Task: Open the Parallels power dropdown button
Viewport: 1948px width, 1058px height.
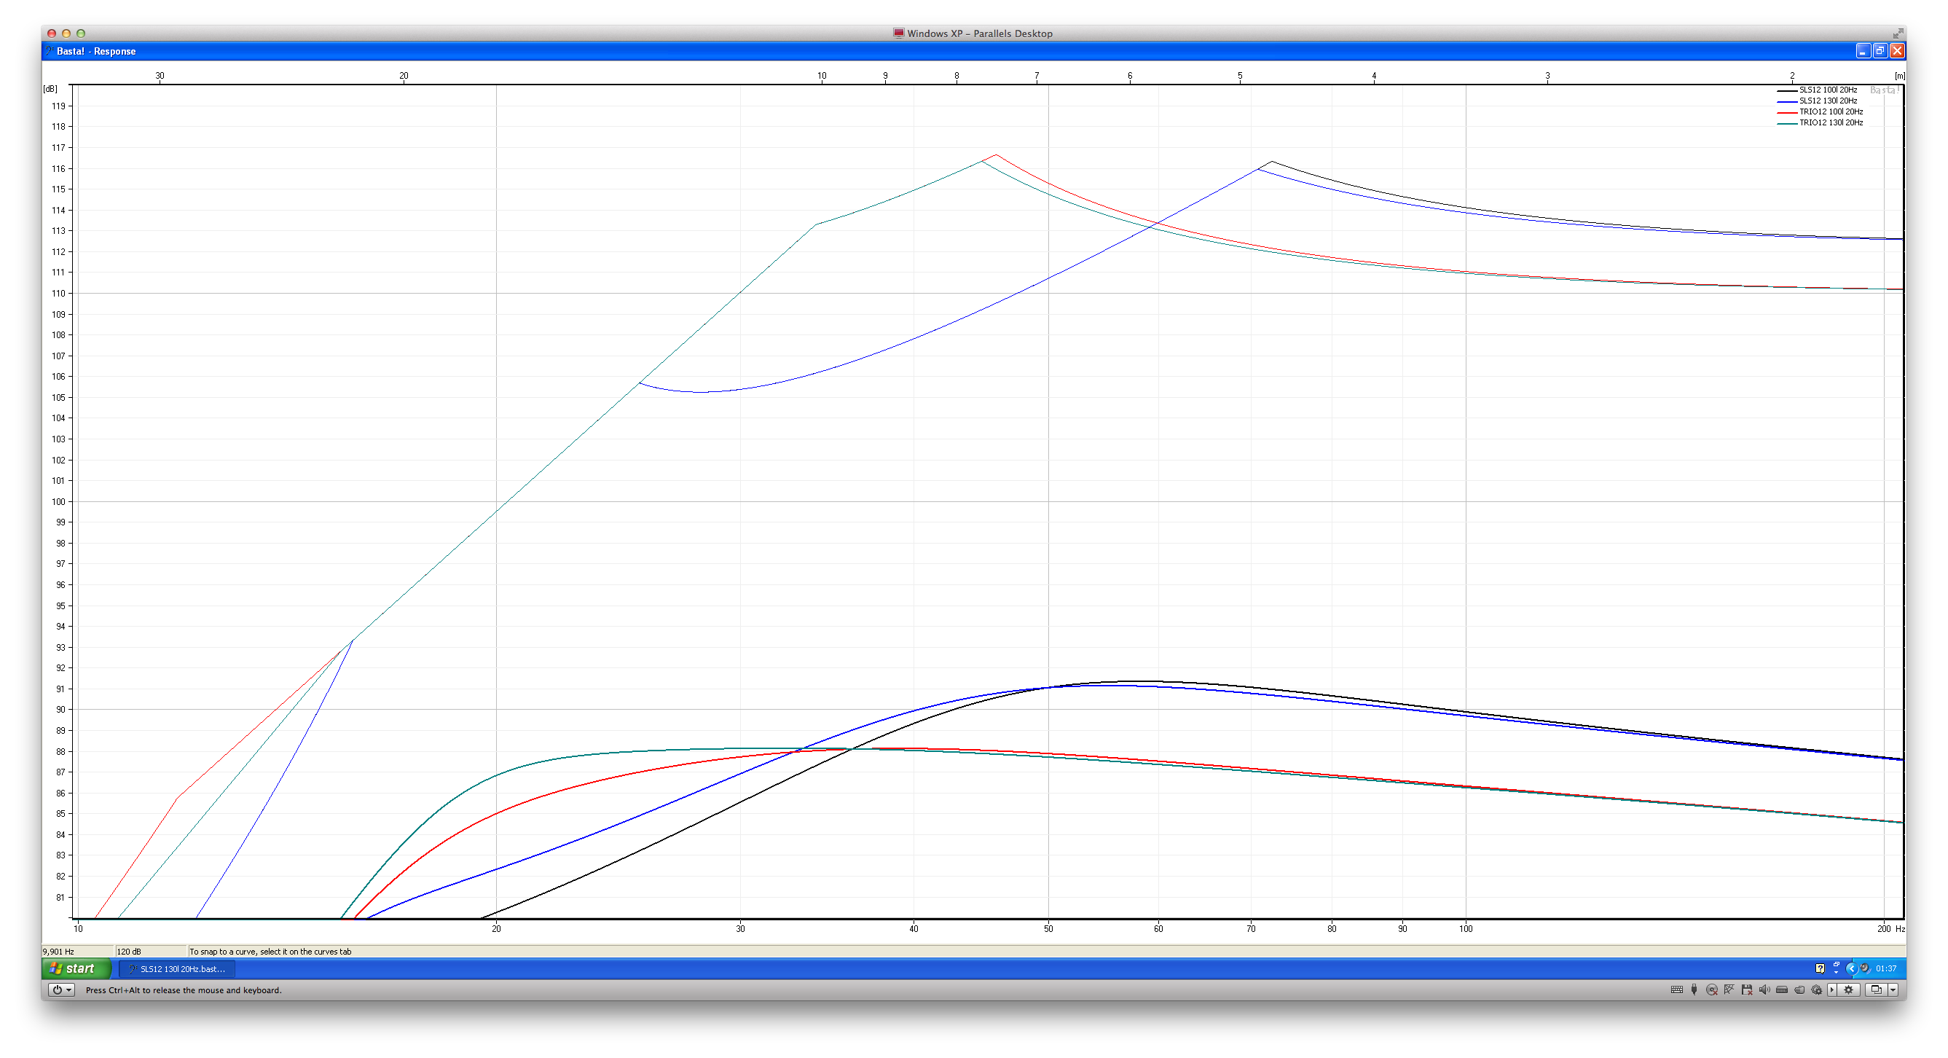Action: [61, 990]
